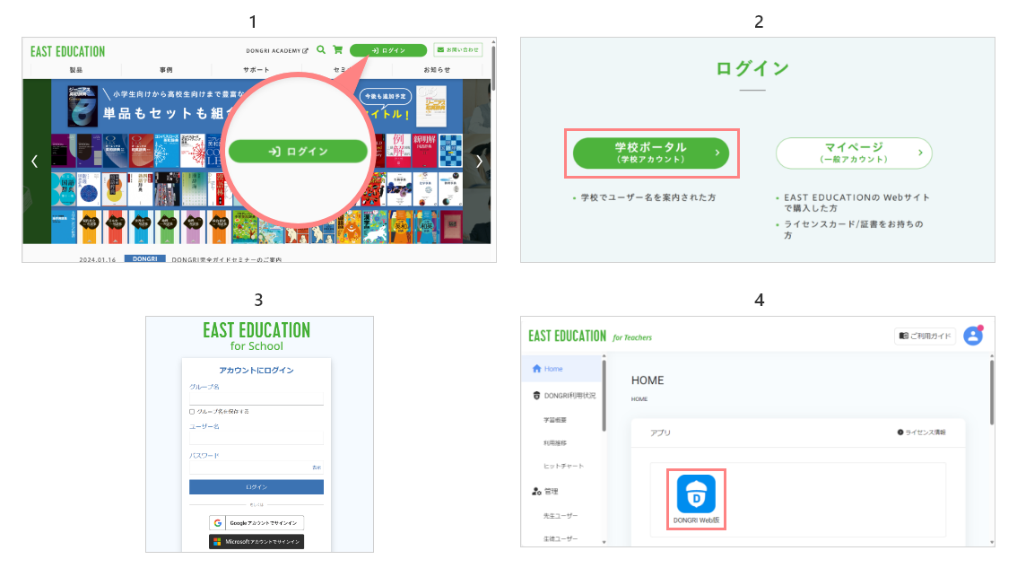Open the お問い合わせ contact button
The width and height of the screenshot is (1017, 568).
pyautogui.click(x=458, y=50)
